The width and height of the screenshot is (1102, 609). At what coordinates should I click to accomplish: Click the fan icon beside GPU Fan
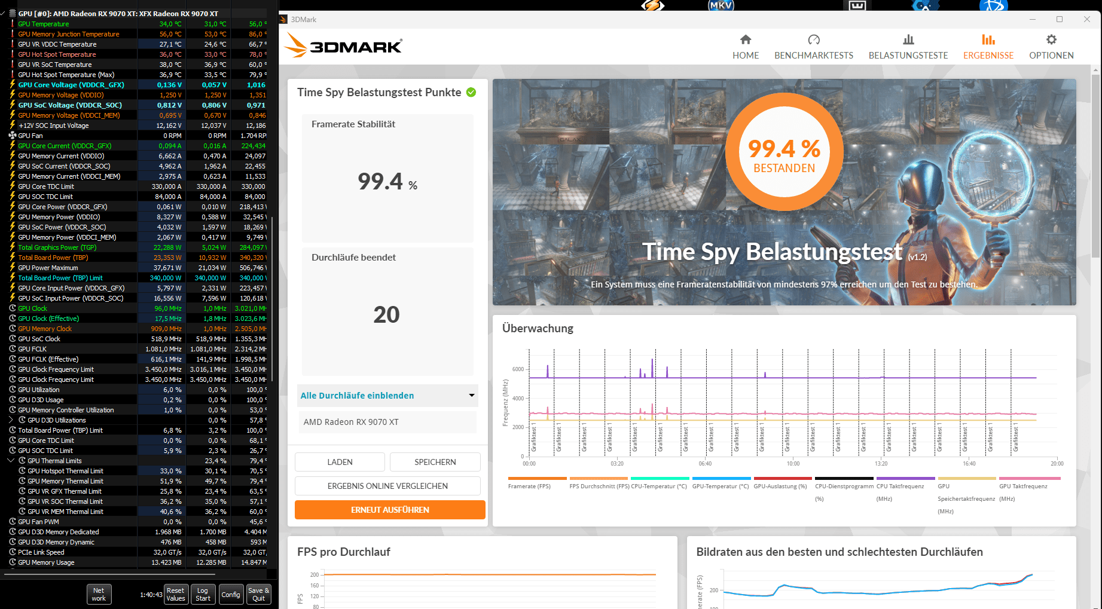point(13,136)
